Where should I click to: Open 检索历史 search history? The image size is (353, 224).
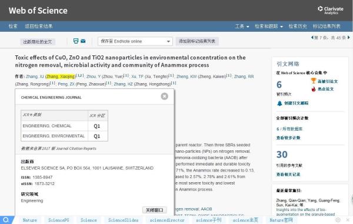pyautogui.click(x=298, y=26)
